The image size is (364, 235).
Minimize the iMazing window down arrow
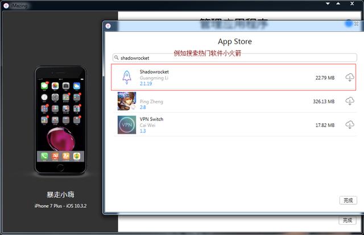point(328,4)
